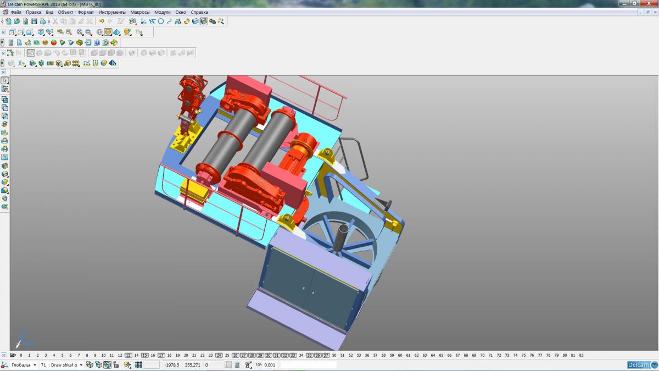The image size is (659, 371).
Task: Select the Text annotation tool
Action: 178,21
